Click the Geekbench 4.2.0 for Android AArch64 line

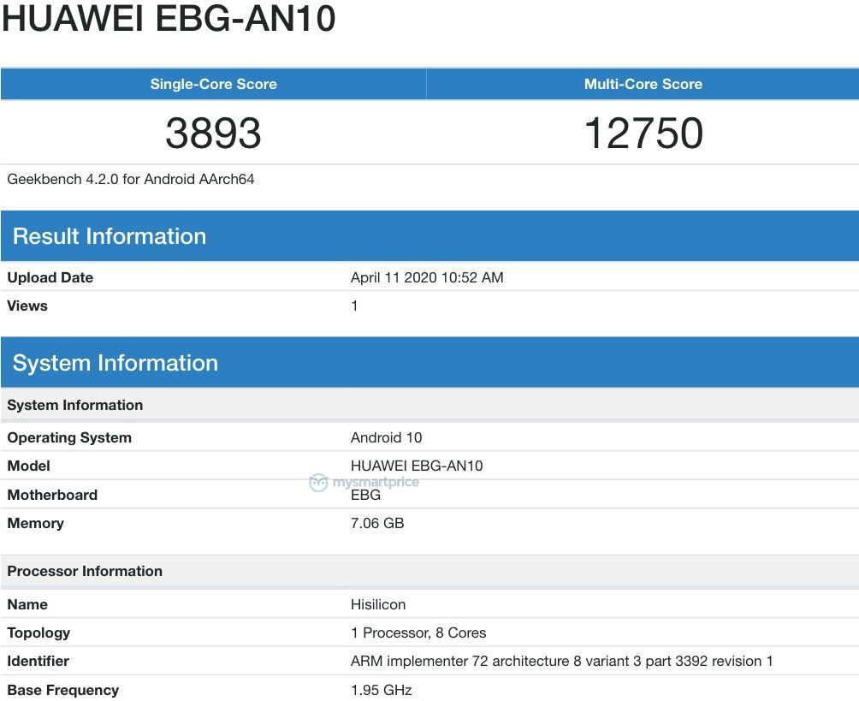(130, 179)
